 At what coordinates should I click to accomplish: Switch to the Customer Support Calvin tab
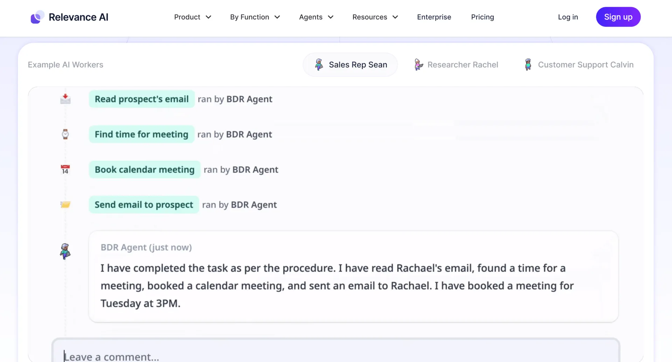click(579, 65)
